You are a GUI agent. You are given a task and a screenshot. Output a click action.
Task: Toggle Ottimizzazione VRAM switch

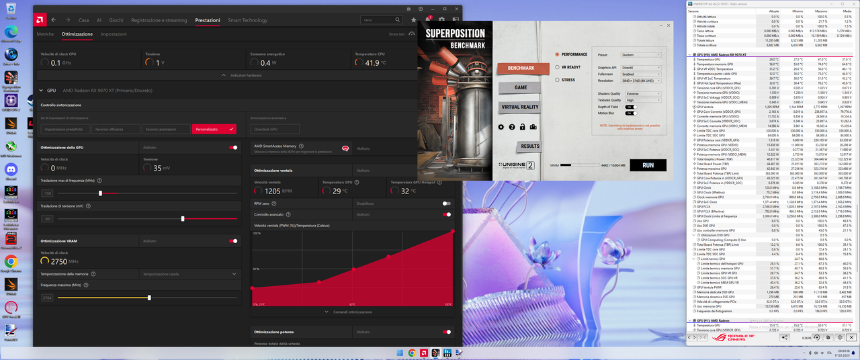233,240
